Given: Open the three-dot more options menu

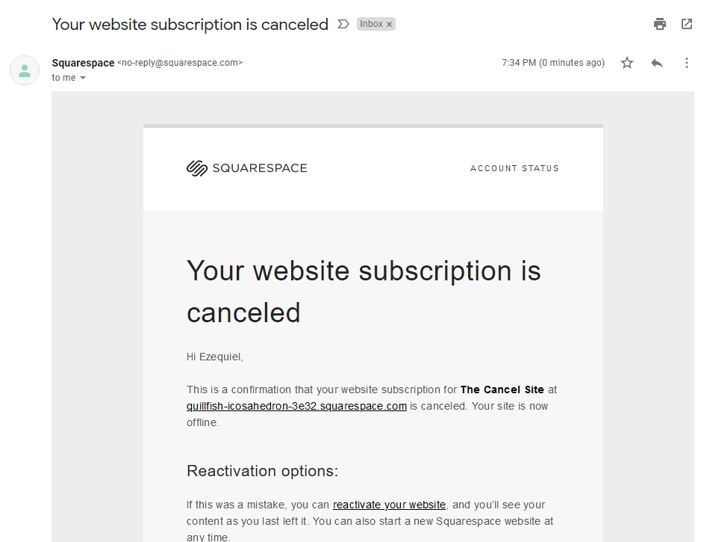Looking at the screenshot, I should pos(687,63).
